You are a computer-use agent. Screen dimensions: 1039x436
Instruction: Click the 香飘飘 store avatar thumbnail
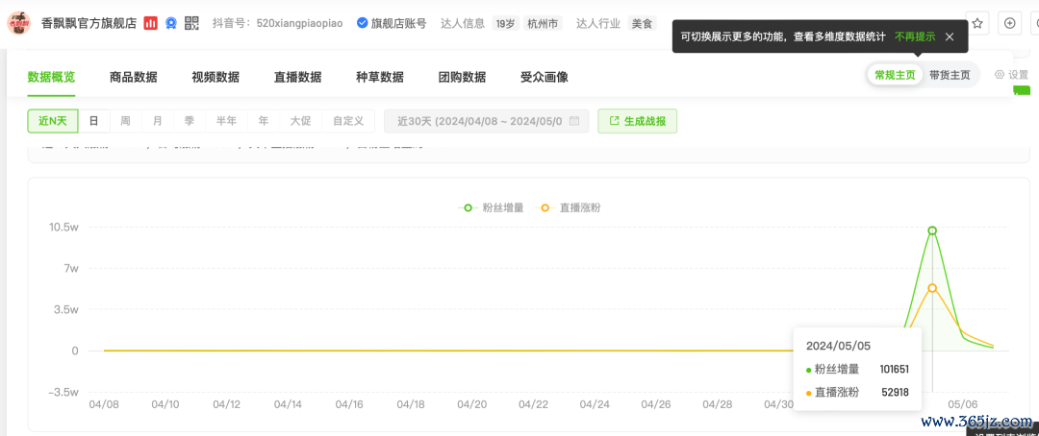point(18,23)
